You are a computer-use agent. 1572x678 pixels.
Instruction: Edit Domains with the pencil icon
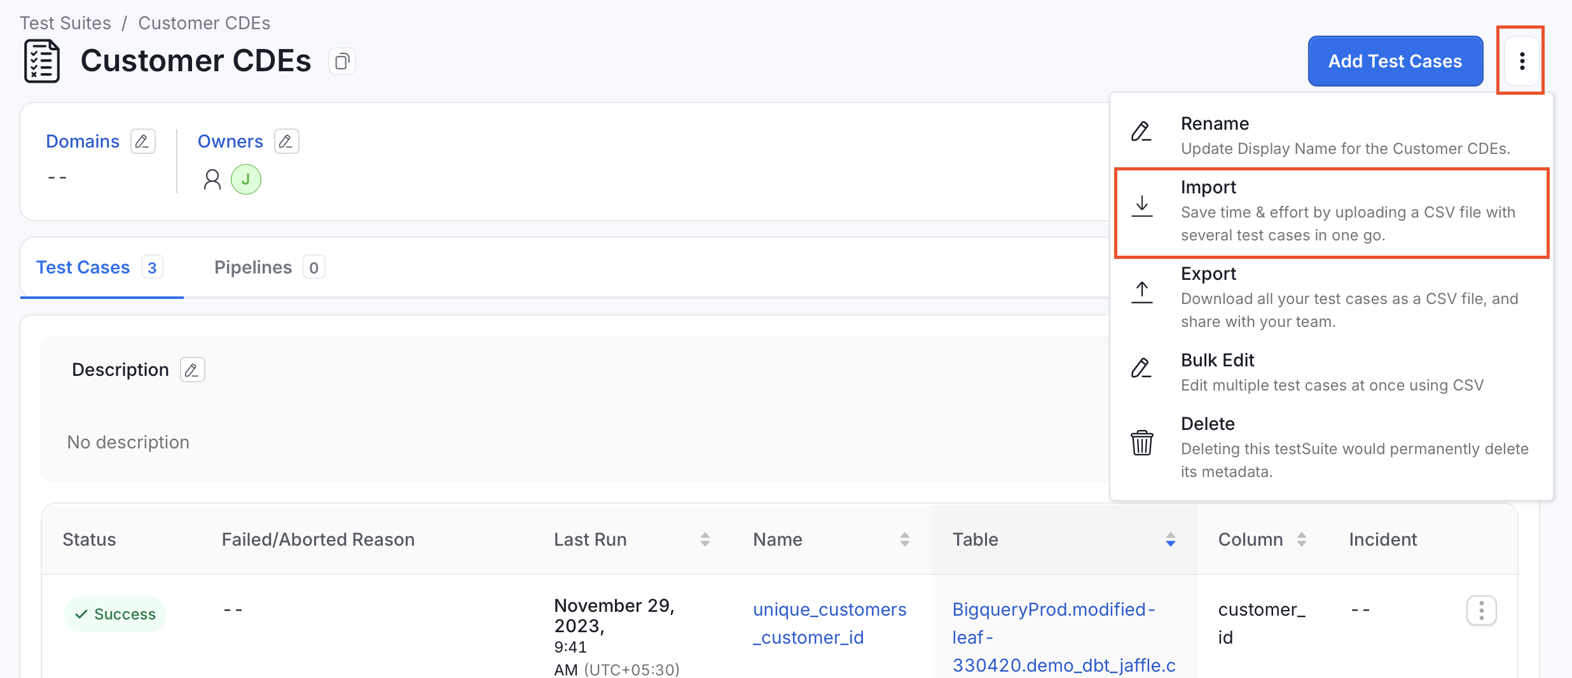tap(143, 141)
